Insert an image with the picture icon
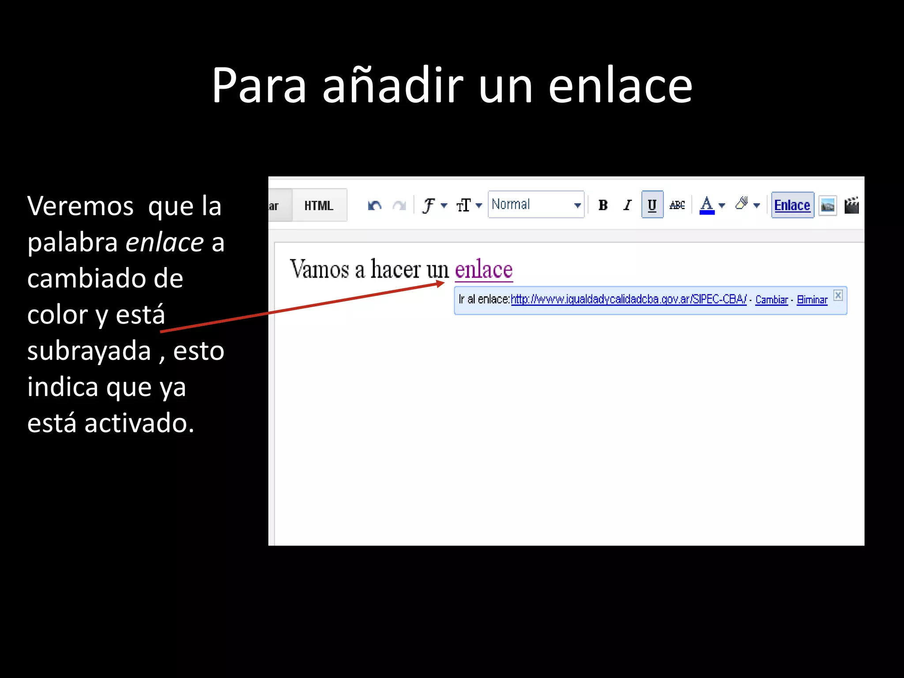The width and height of the screenshot is (904, 678). [x=828, y=205]
